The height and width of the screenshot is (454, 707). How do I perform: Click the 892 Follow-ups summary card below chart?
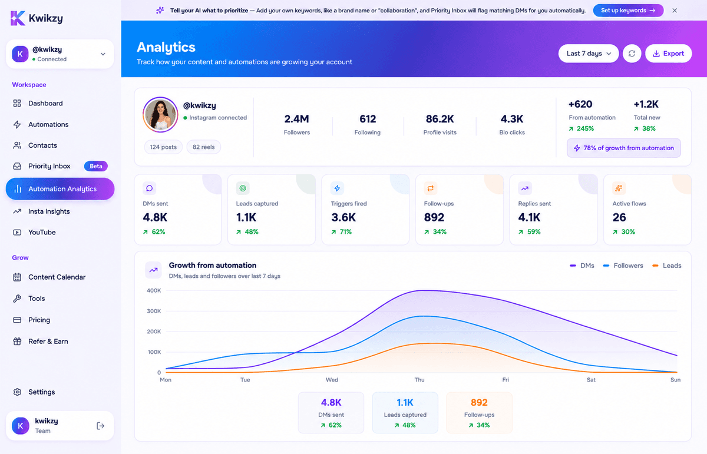(x=479, y=413)
